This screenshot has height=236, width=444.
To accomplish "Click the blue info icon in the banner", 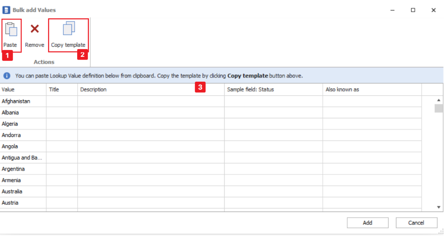I will click(7, 76).
